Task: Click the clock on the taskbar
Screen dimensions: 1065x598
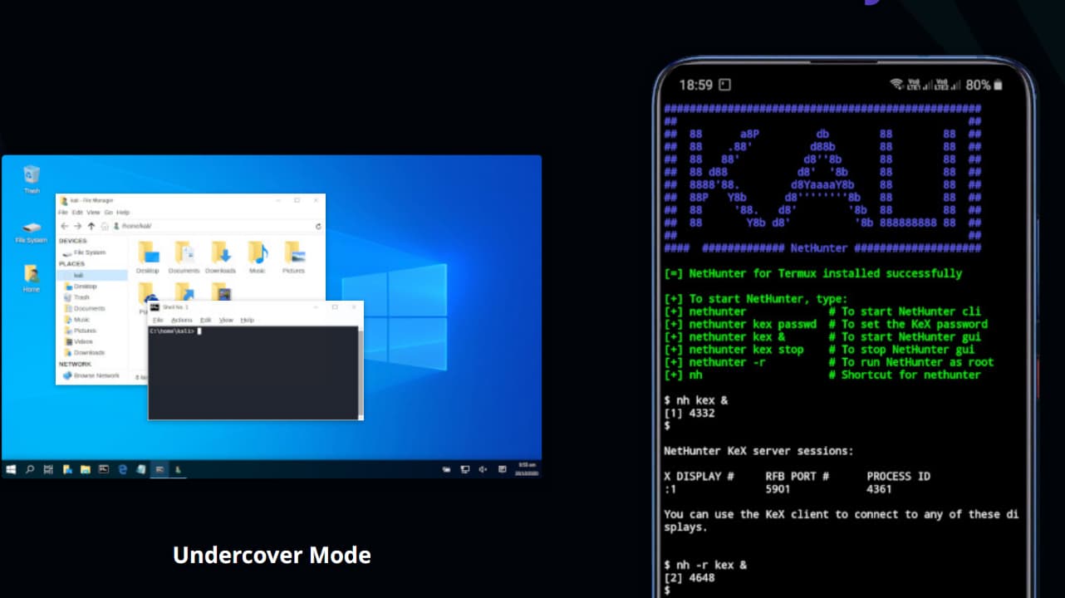Action: [x=527, y=468]
